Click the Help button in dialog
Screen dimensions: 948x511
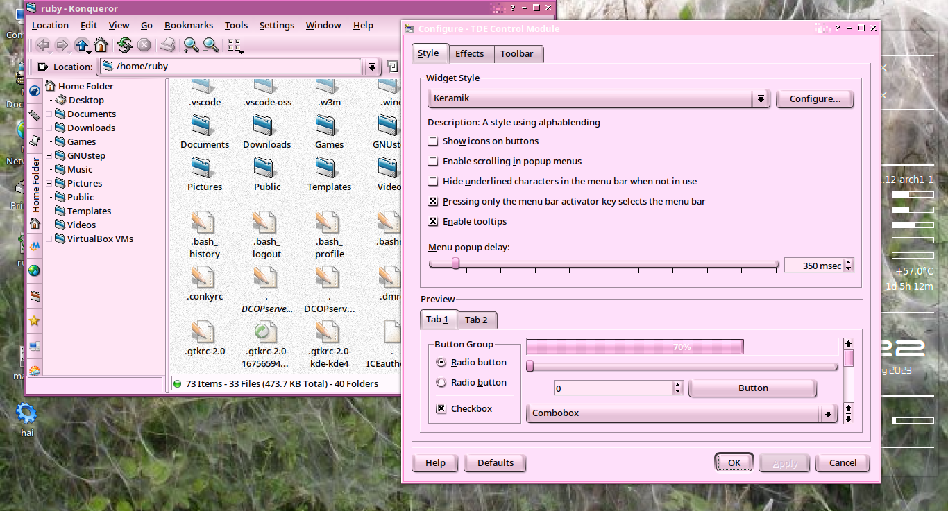point(435,463)
